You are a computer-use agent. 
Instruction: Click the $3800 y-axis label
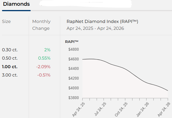pyautogui.click(x=74, y=98)
